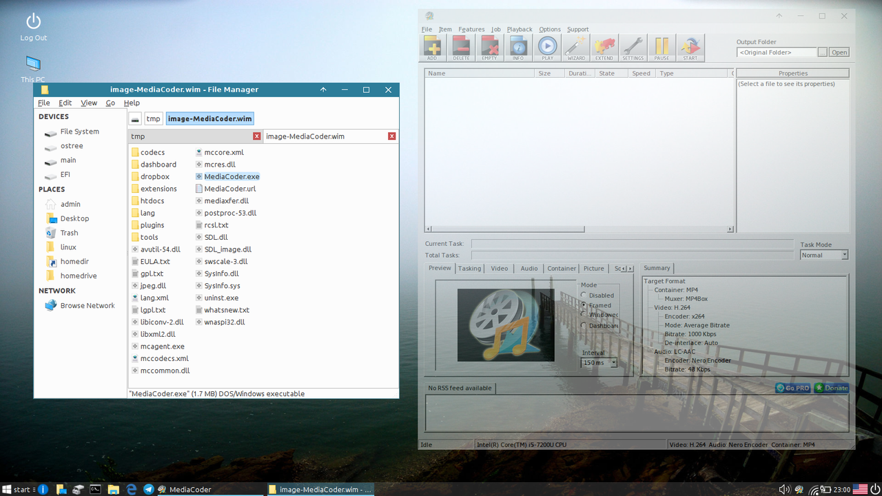The height and width of the screenshot is (496, 882).
Task: Select MediaCoder.exe in File Manager
Action: [227, 176]
